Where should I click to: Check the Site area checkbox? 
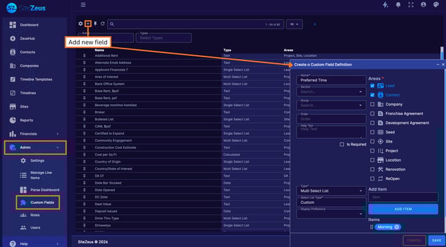(372, 141)
